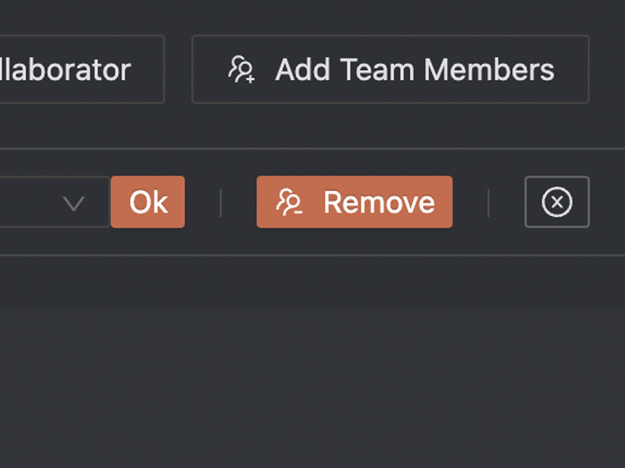
Task: Click the select field's empty area
Action: 28,202
